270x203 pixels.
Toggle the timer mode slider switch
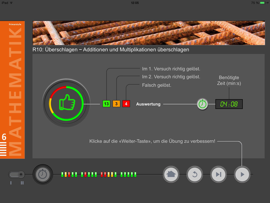(17, 175)
